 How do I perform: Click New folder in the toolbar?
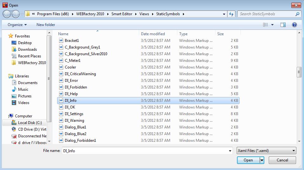click(46, 25)
